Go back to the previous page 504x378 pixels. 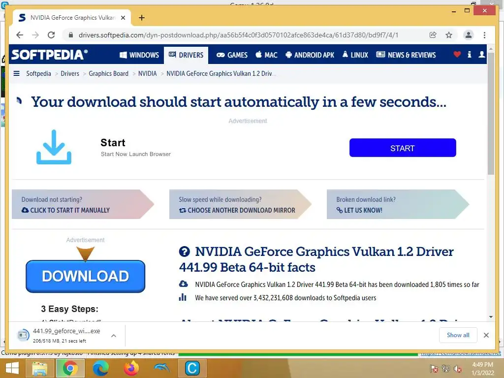pos(20,35)
